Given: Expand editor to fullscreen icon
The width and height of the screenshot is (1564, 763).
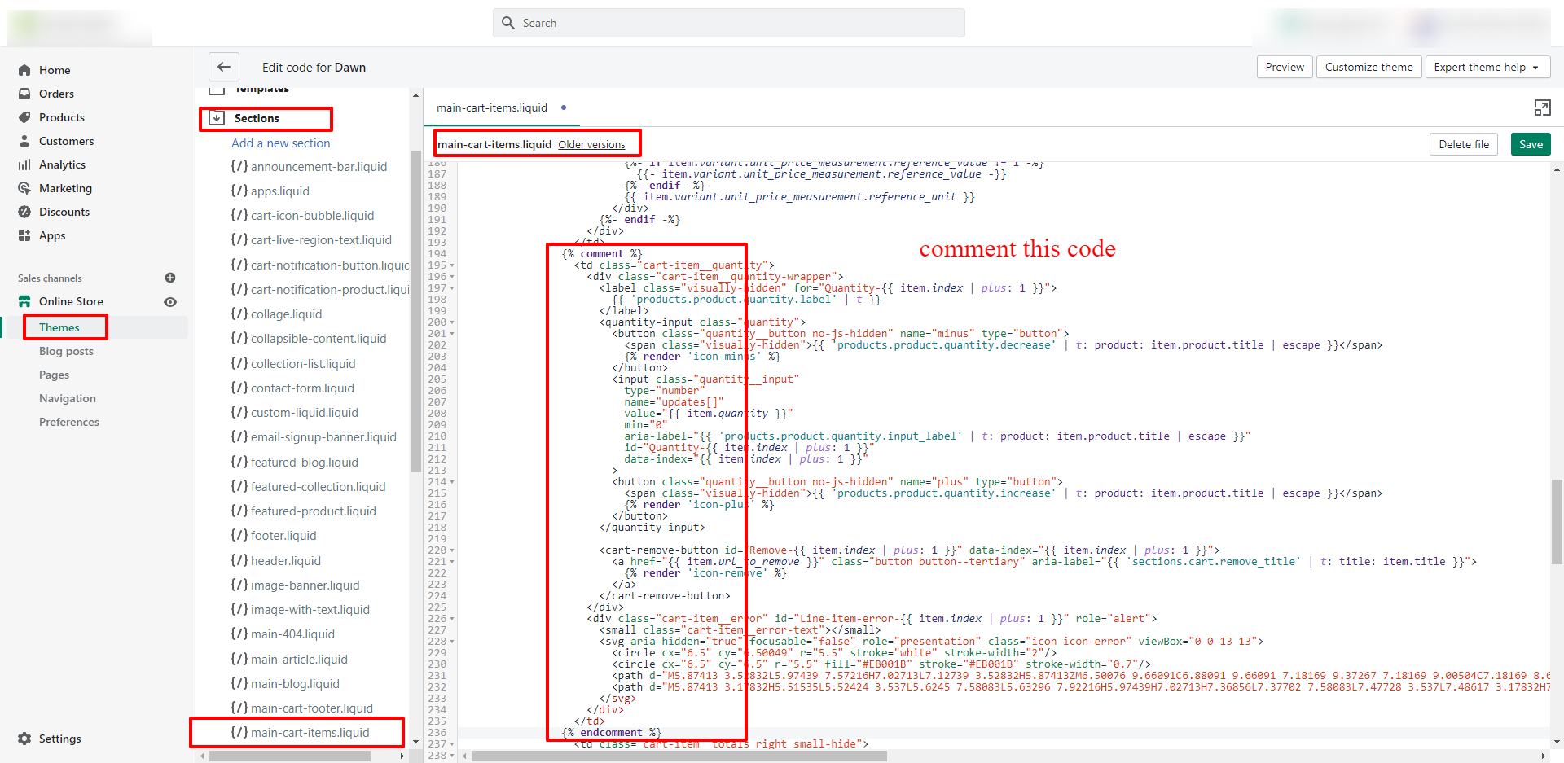Looking at the screenshot, I should [1542, 107].
